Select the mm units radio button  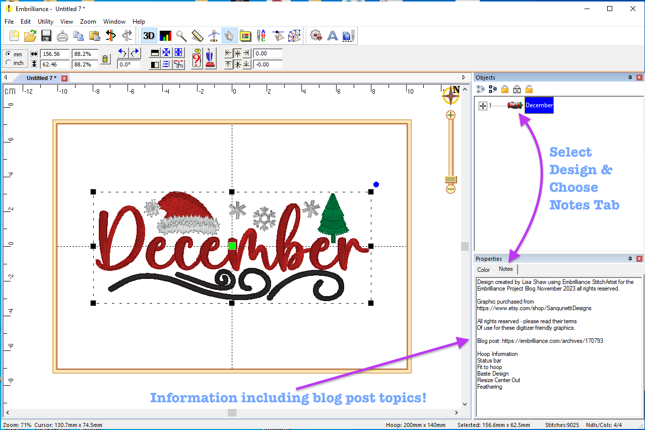[x=8, y=54]
